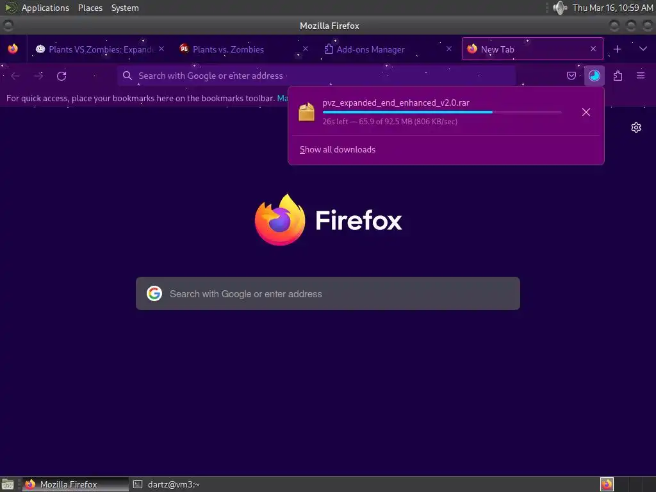Open the Add-ons Manager tab
656x492 pixels.
click(x=388, y=49)
